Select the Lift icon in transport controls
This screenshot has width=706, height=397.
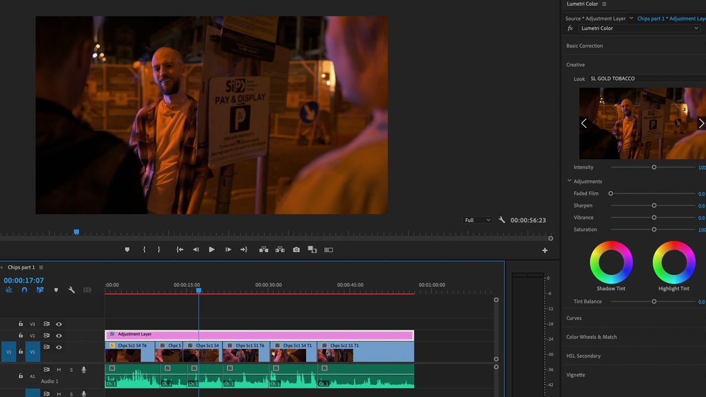[264, 249]
